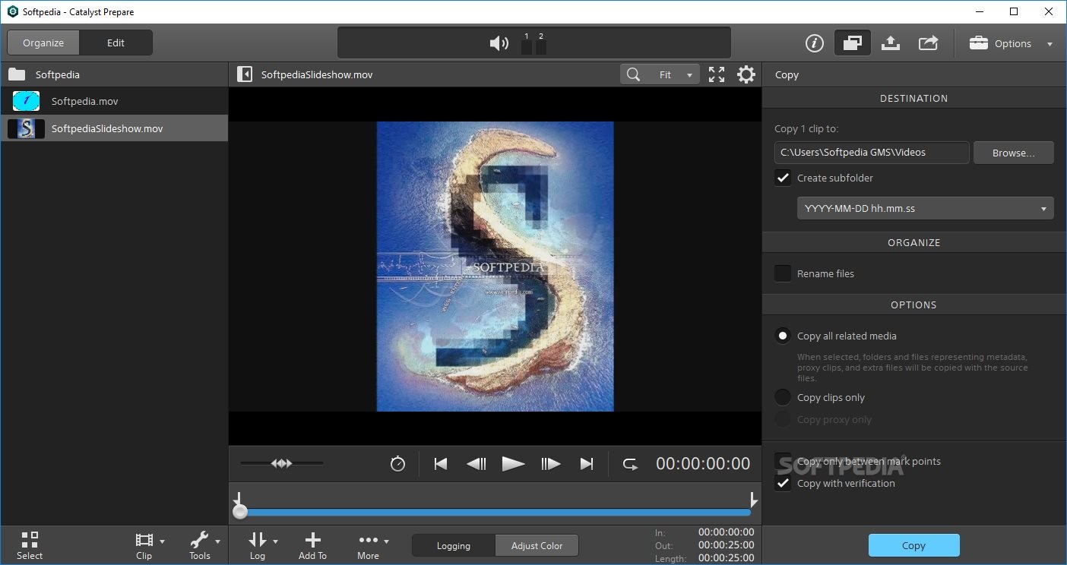
Task: Click the video preview image
Action: point(496,267)
